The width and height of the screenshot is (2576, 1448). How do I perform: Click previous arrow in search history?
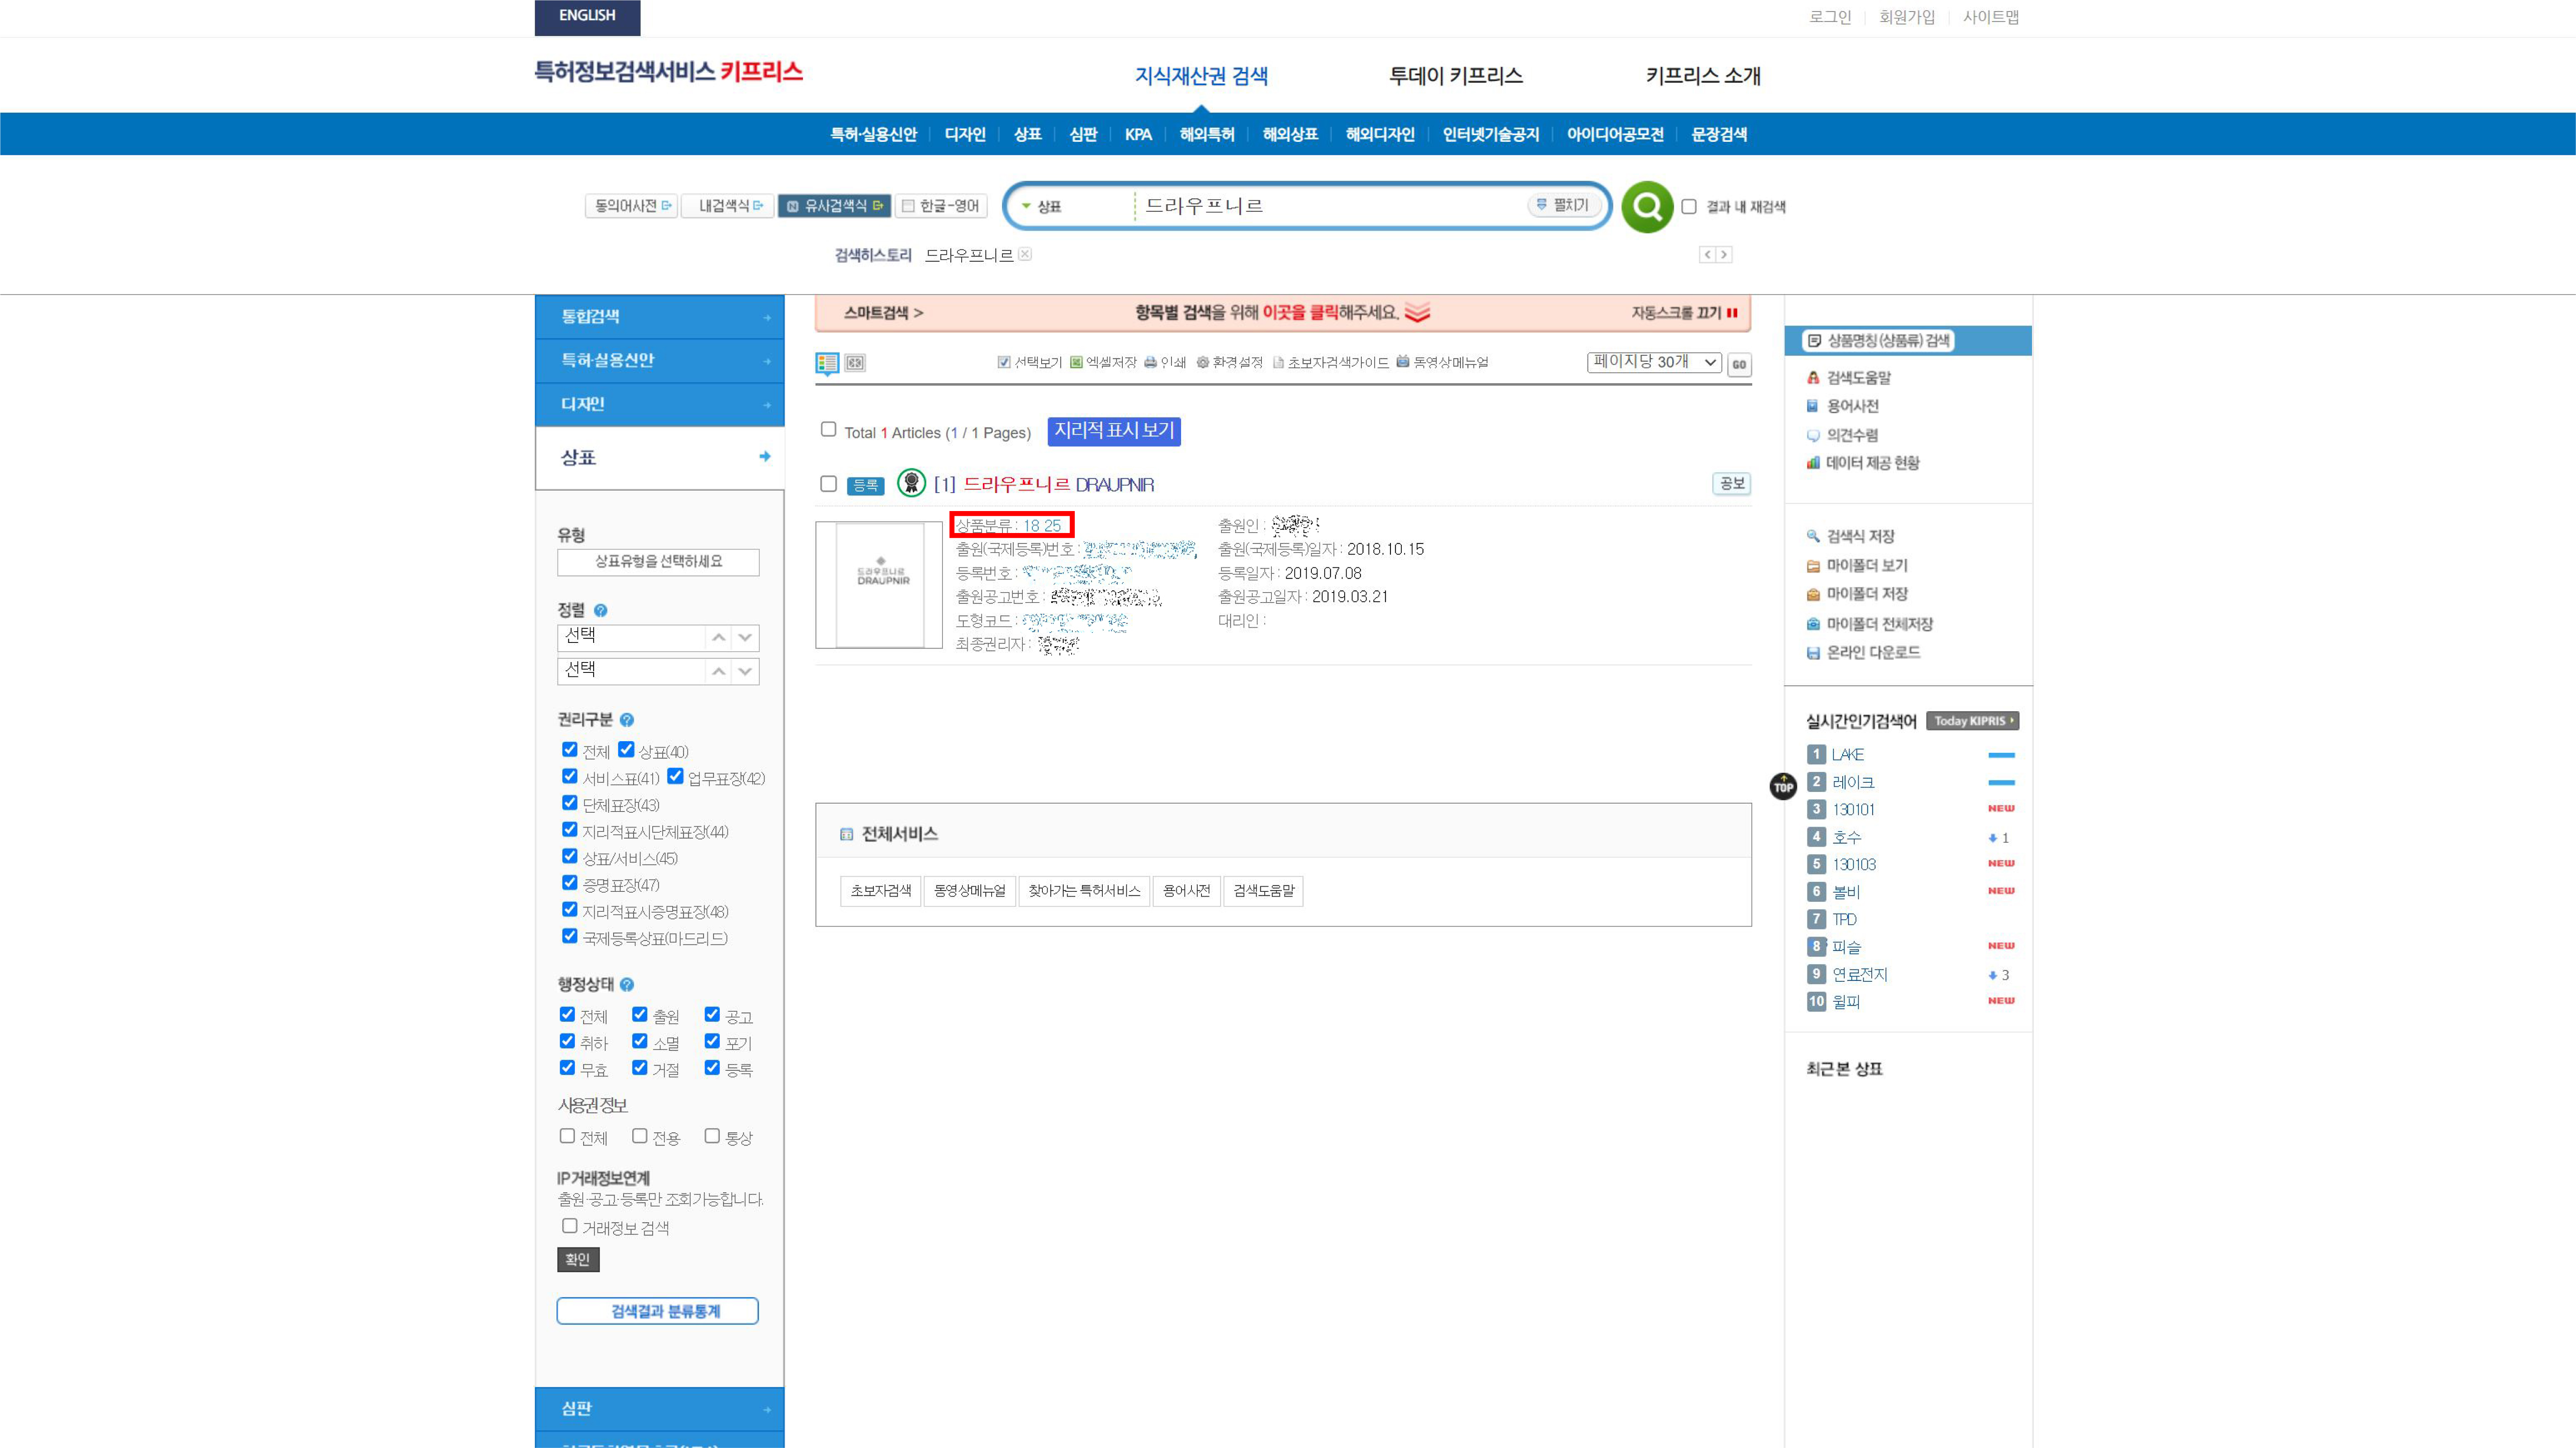point(1708,255)
